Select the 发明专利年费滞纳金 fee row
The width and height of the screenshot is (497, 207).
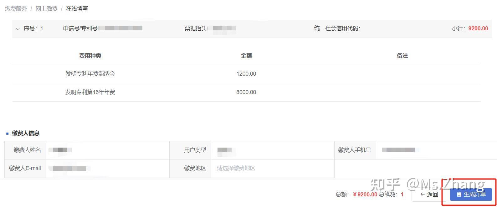coord(90,74)
